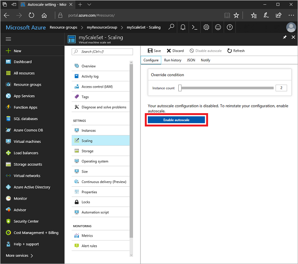298x264 pixels.
Task: Click Discard in the scaling toolbar
Action: (x=175, y=51)
